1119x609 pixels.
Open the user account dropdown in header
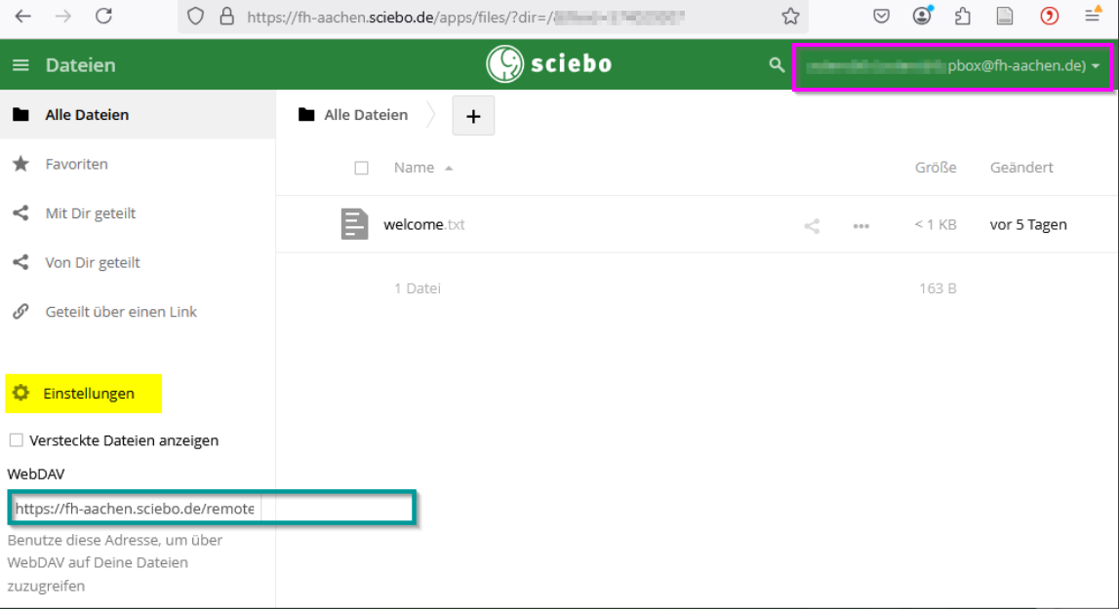click(952, 66)
